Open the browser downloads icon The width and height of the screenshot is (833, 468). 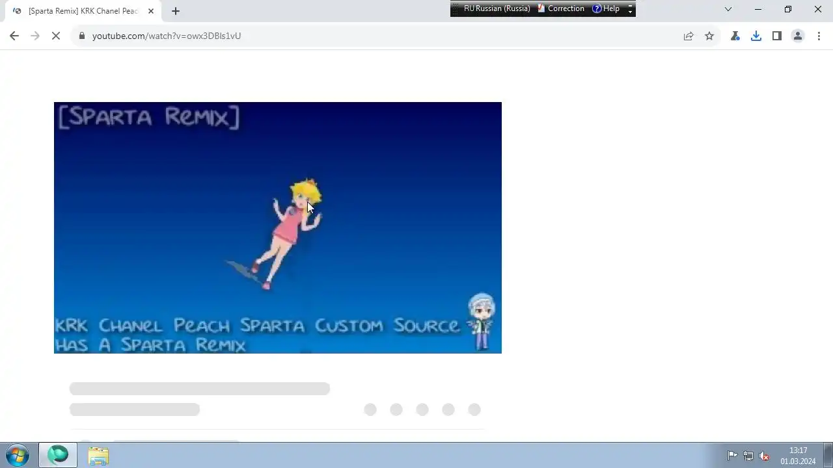click(x=756, y=36)
